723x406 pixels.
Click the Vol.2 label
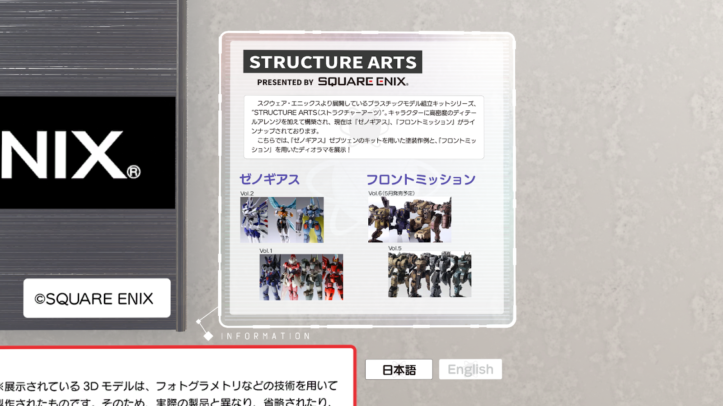point(247,194)
